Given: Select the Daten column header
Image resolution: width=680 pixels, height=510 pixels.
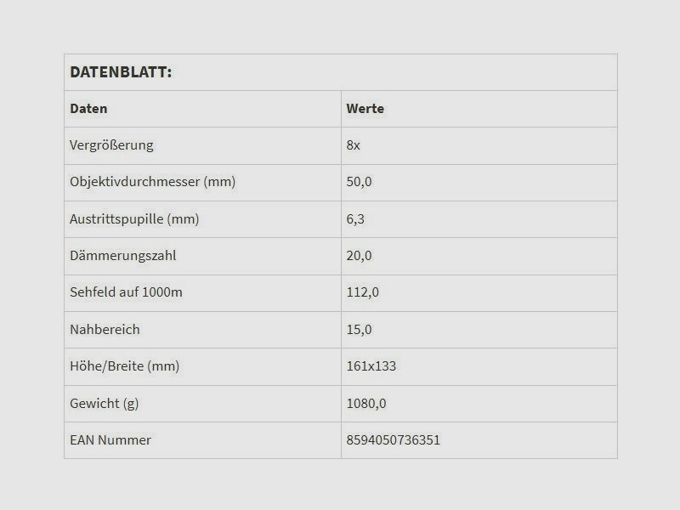Looking at the screenshot, I should click(88, 109).
